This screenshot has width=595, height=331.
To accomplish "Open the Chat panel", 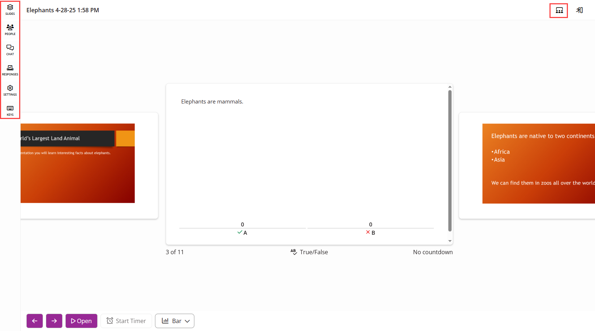I will pos(10,50).
